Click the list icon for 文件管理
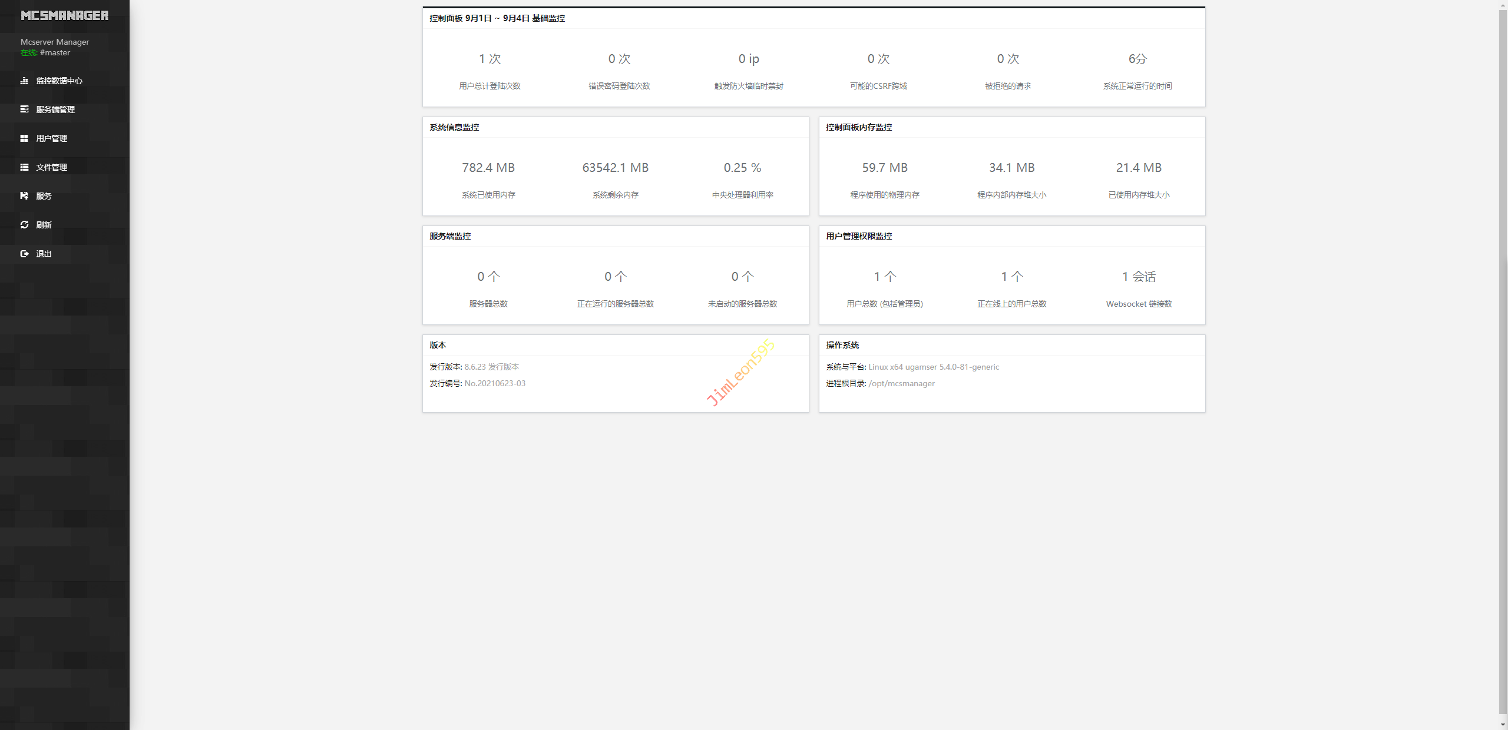The width and height of the screenshot is (1508, 730). [24, 167]
